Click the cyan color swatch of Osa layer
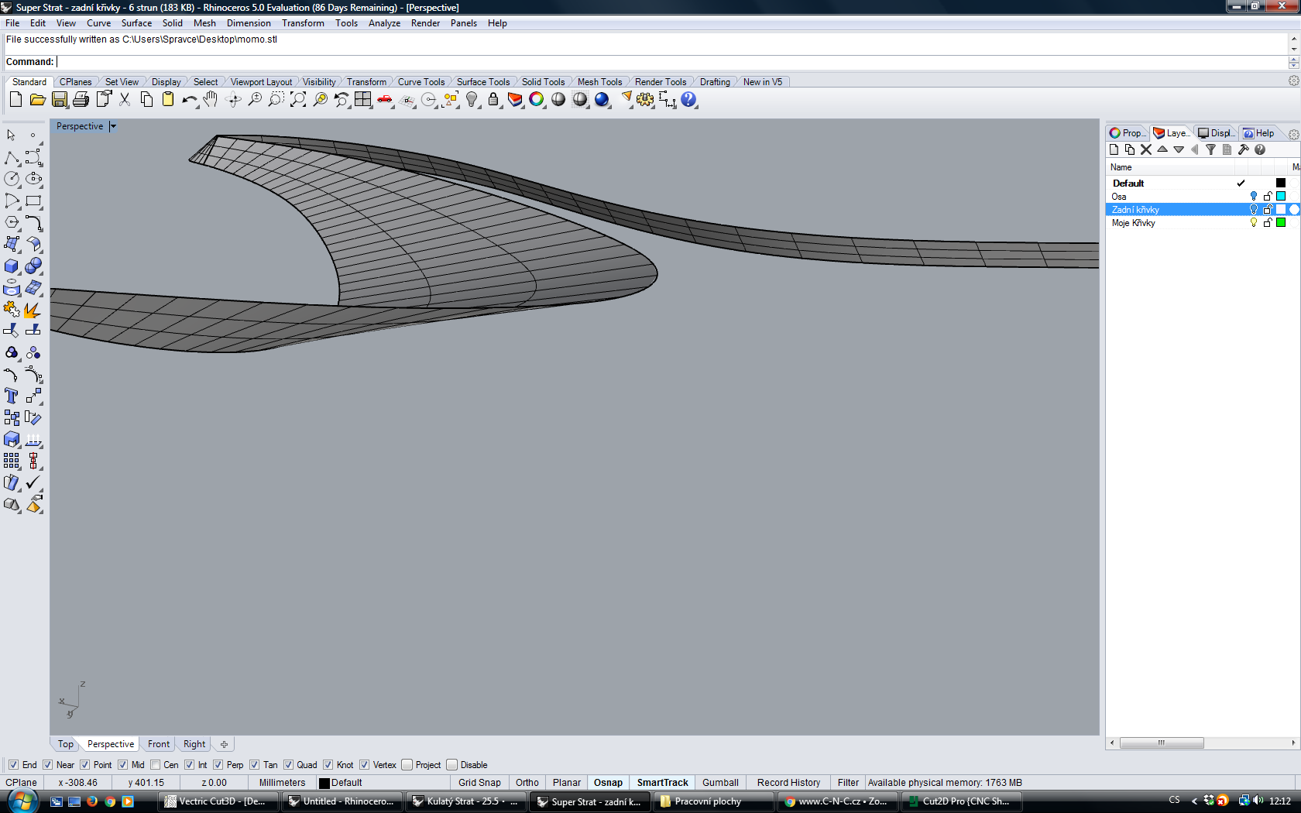Viewport: 1301px width, 813px height. 1281,197
